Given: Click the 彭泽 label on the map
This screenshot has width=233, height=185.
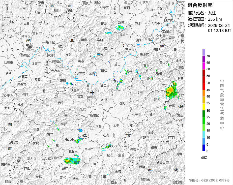Looking at the screenshot, I should pos(113,82).
